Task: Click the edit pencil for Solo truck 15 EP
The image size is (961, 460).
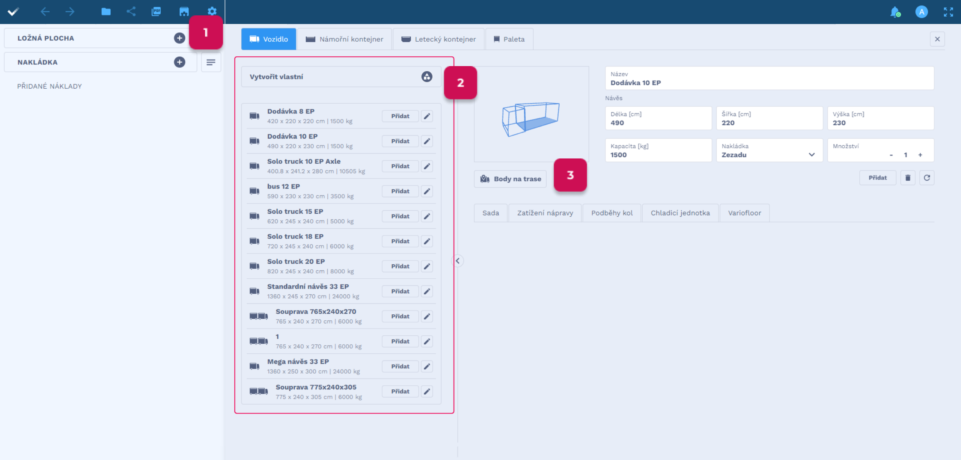Action: (427, 216)
